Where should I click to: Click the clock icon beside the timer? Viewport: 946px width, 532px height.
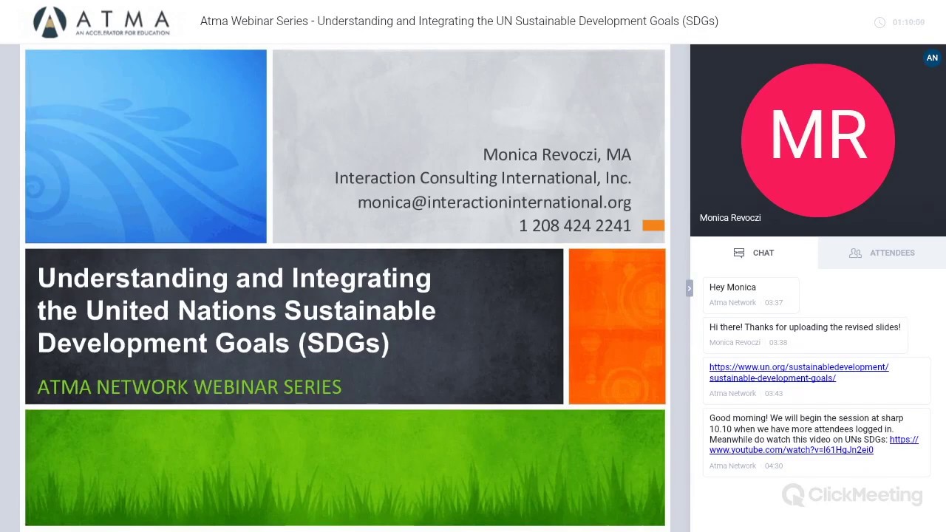point(879,22)
